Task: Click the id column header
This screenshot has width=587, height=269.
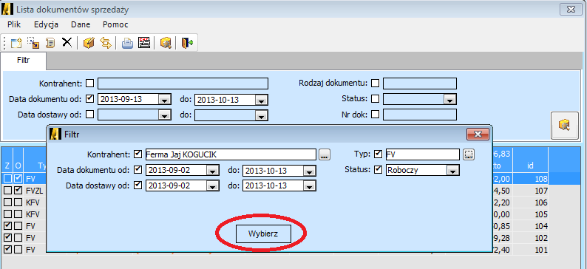Action: coord(531,160)
